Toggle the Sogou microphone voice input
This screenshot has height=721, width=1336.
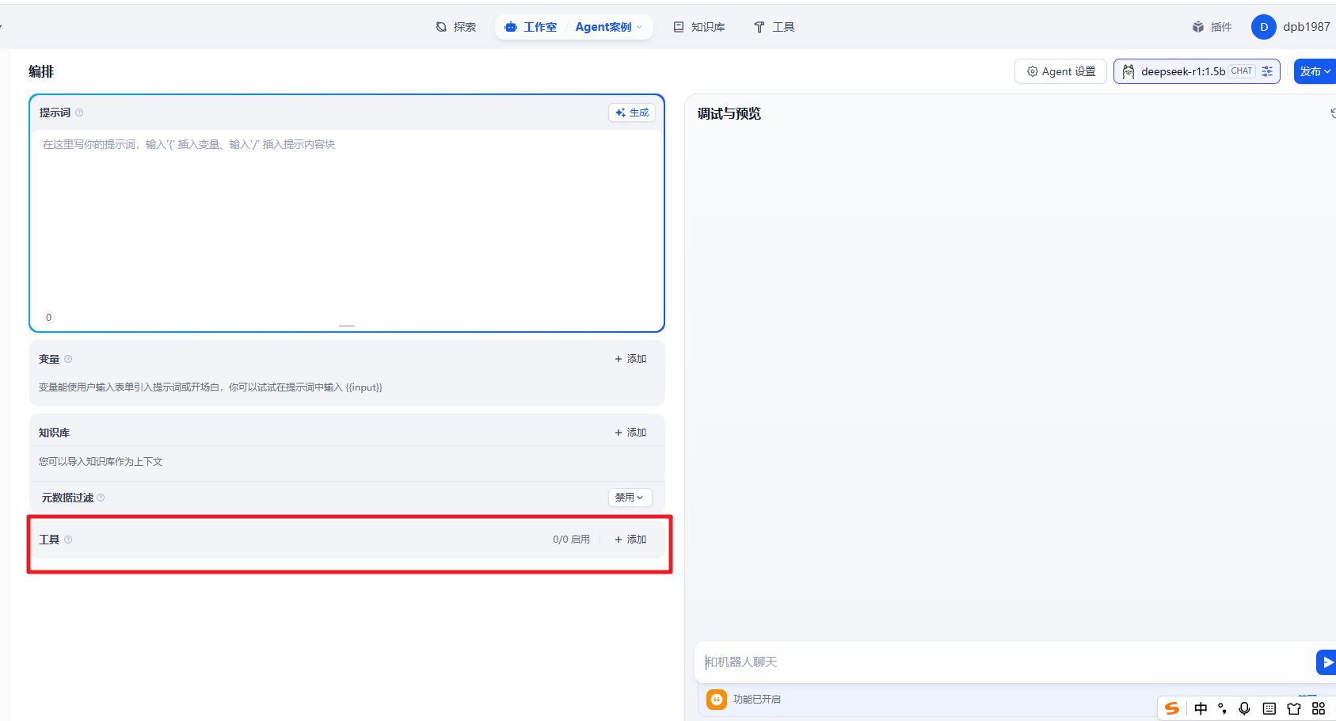pos(1244,708)
